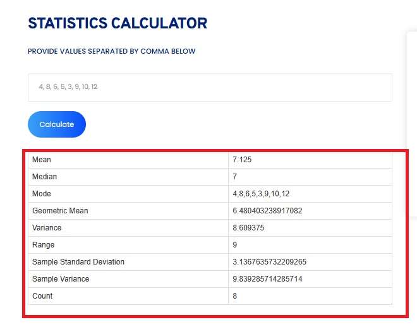Viewport: 417px width, 327px height.
Task: Focus the comma-separated values input field
Action: (x=210, y=87)
